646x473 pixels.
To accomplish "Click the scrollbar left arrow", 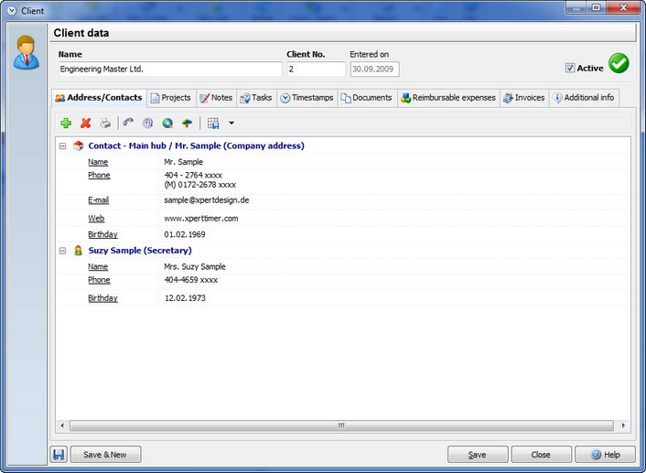I will point(62,425).
